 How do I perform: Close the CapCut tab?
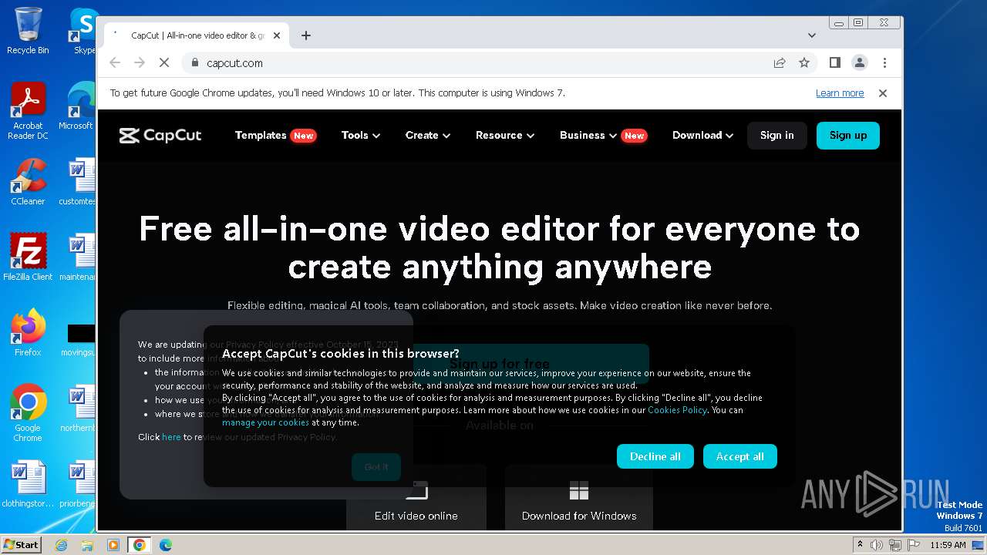coord(277,35)
